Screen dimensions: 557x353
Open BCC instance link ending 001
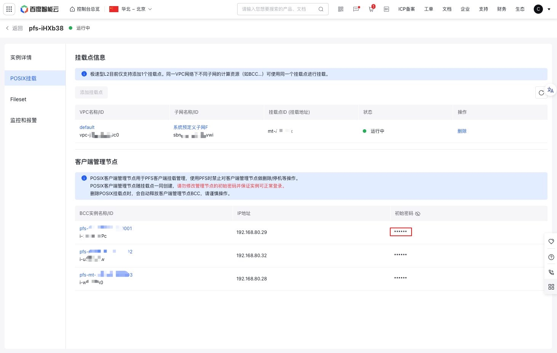pyautogui.click(x=106, y=229)
